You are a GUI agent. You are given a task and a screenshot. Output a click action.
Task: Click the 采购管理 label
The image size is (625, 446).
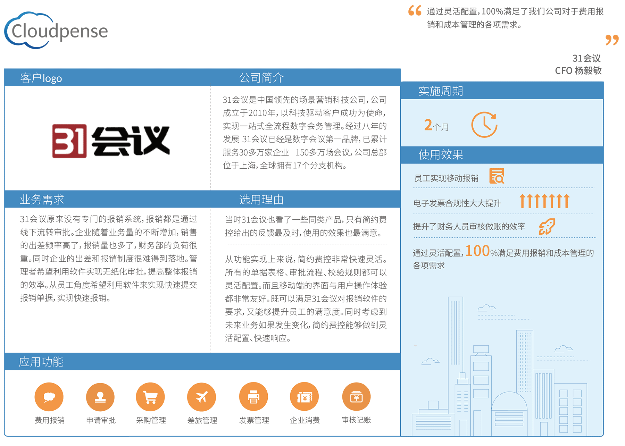151,420
